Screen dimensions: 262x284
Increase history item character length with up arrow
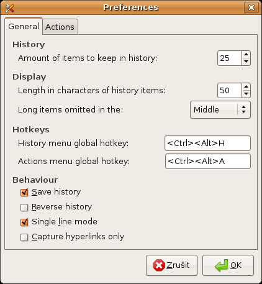point(246,87)
